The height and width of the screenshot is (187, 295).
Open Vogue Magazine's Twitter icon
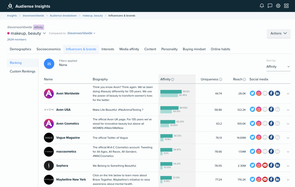point(252,137)
